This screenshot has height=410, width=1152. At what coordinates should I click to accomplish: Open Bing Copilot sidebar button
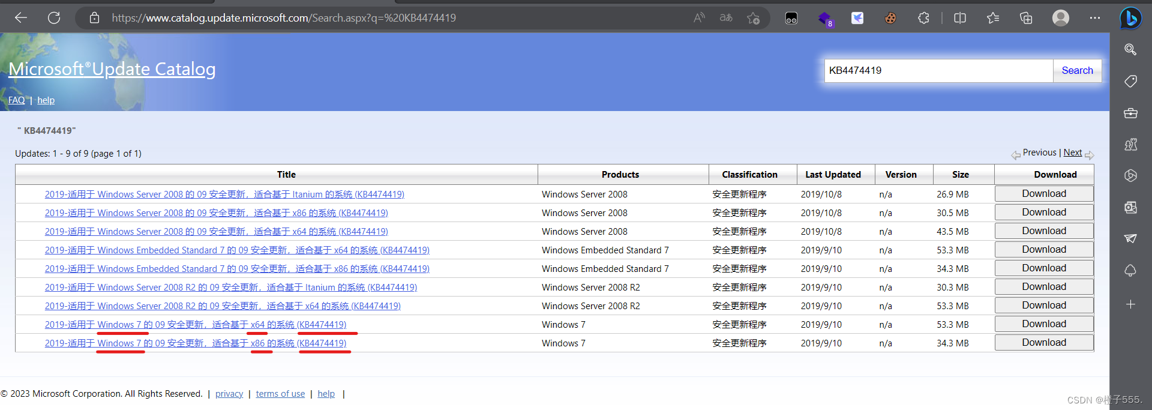coord(1131,19)
